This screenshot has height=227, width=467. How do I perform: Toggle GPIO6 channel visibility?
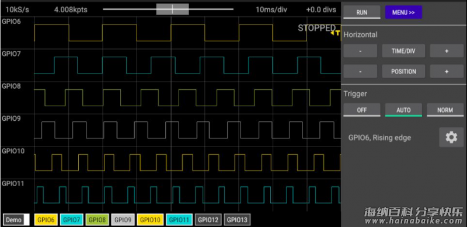(46, 220)
